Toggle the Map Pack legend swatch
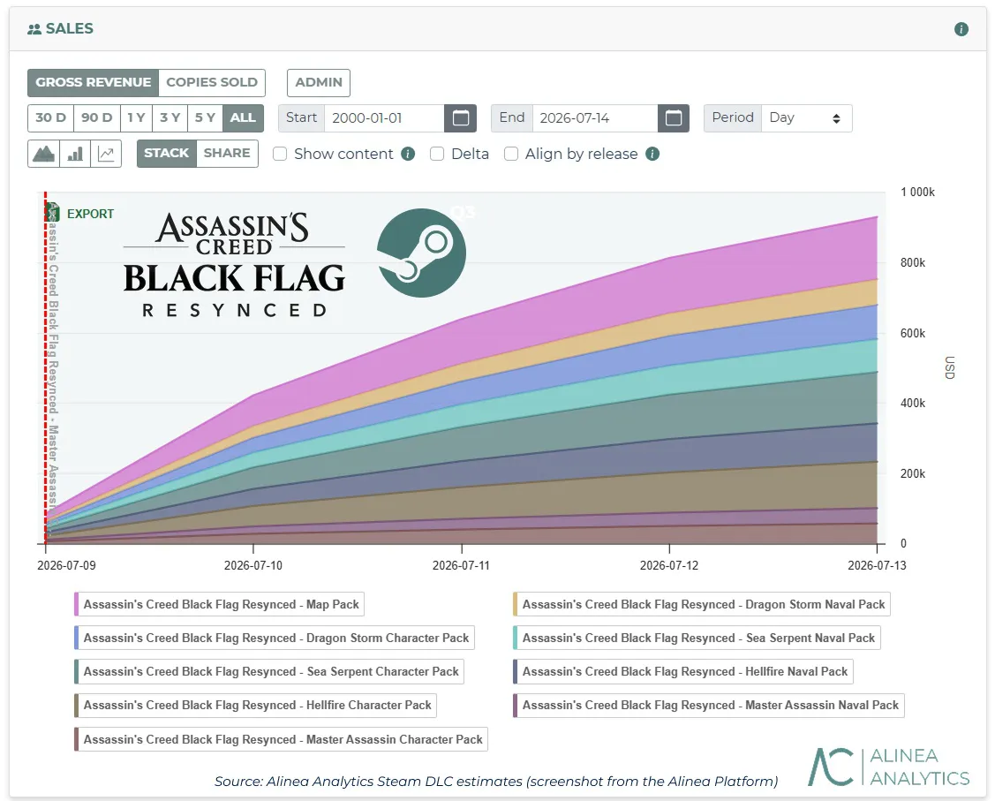995x801 pixels. 77,604
